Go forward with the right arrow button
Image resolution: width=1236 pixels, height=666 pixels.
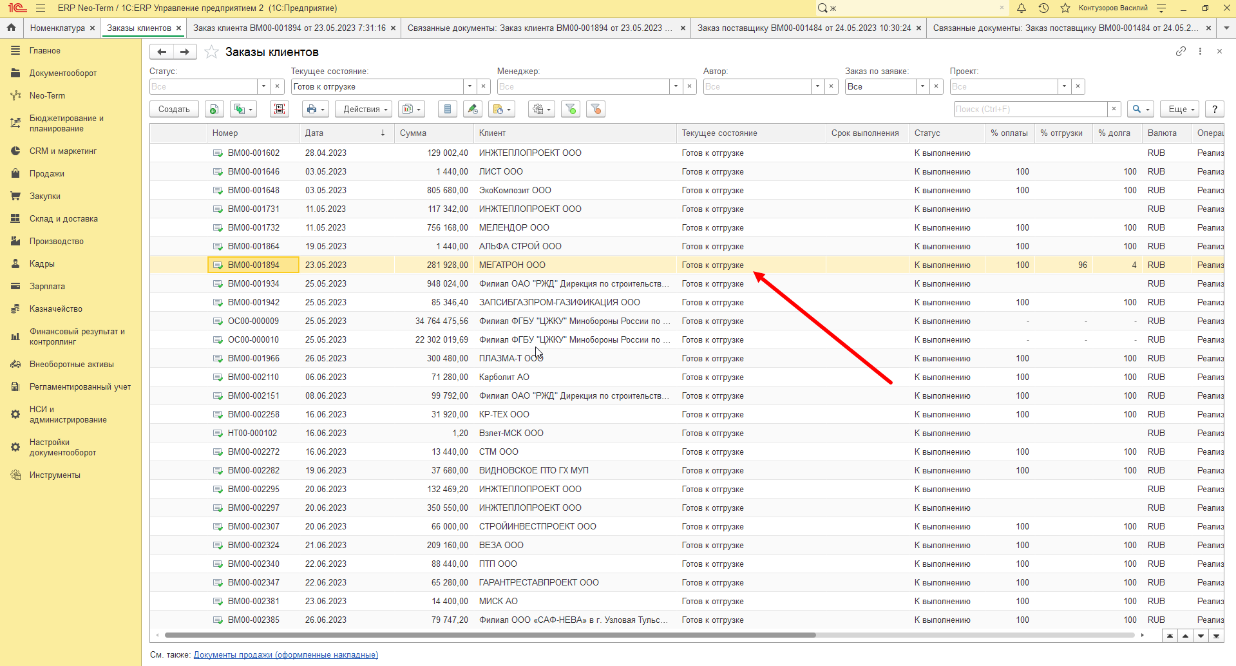click(x=185, y=52)
